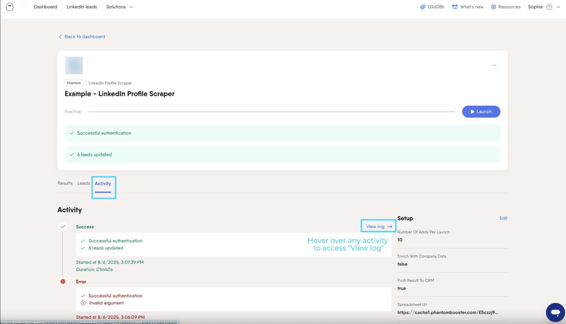Click Number Of Adds Per Launch value 10
The height and width of the screenshot is (324, 566).
[x=400, y=240]
